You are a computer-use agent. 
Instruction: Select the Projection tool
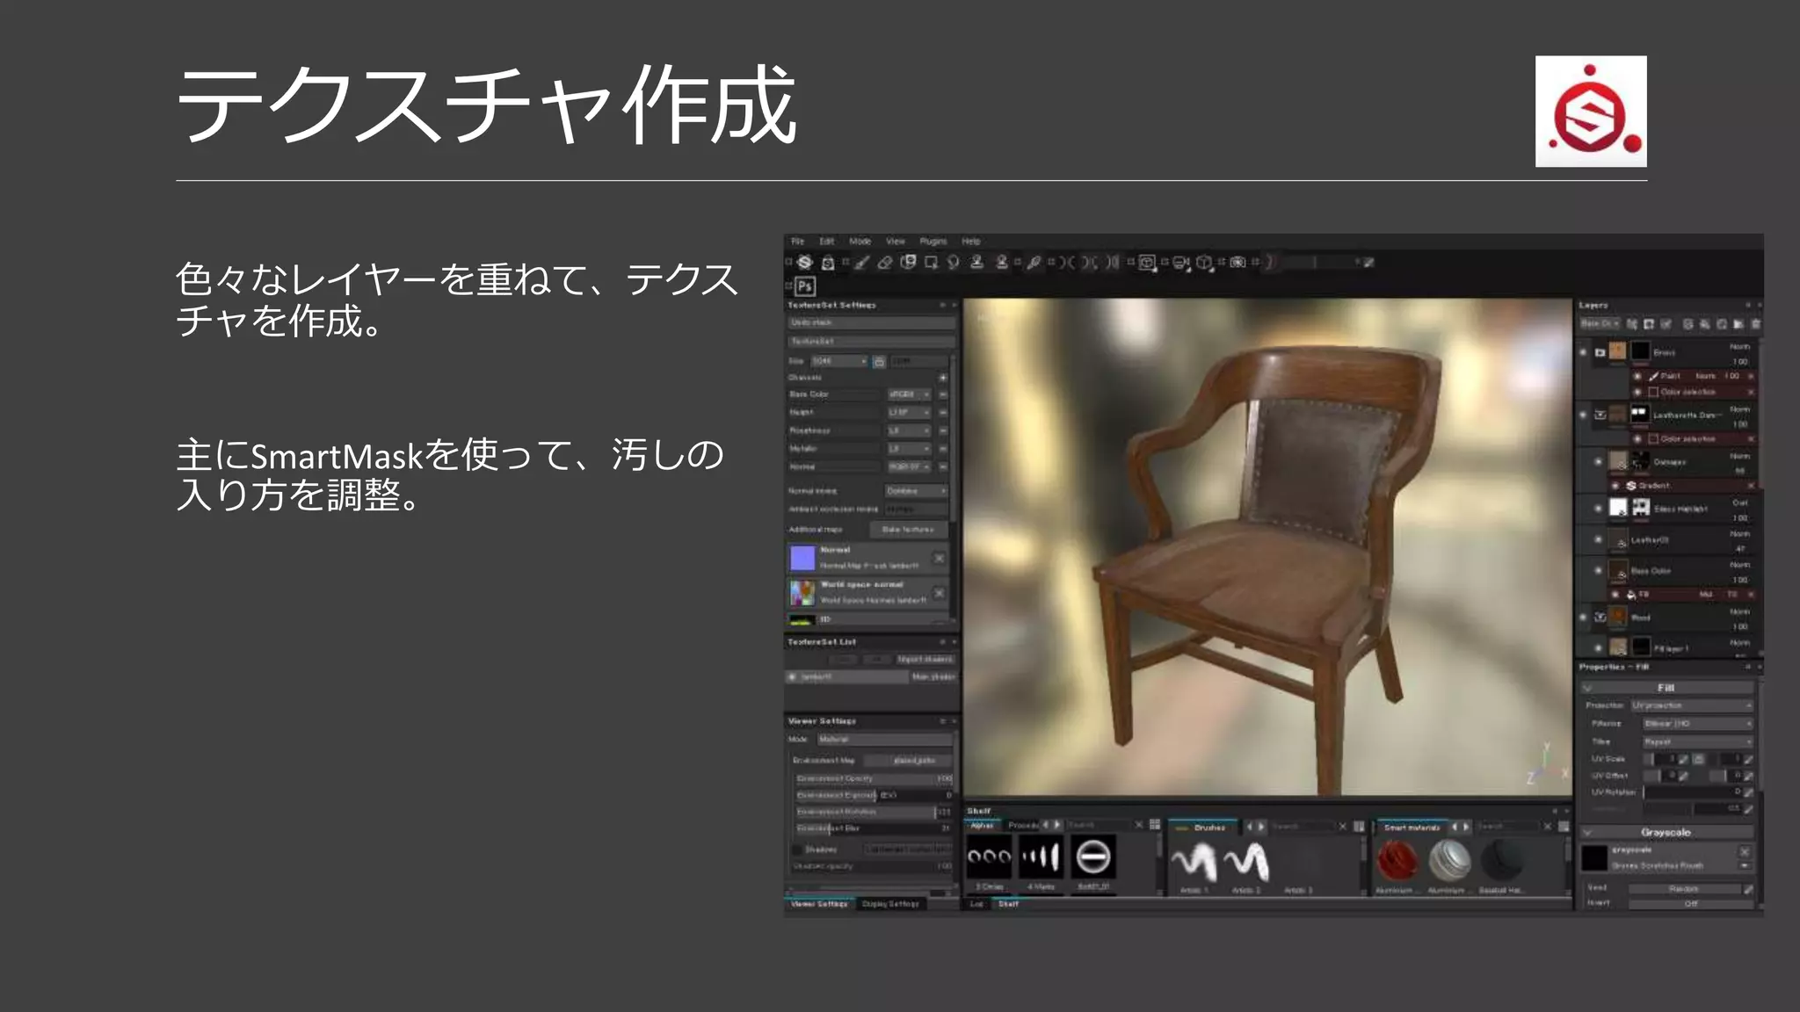(x=908, y=262)
